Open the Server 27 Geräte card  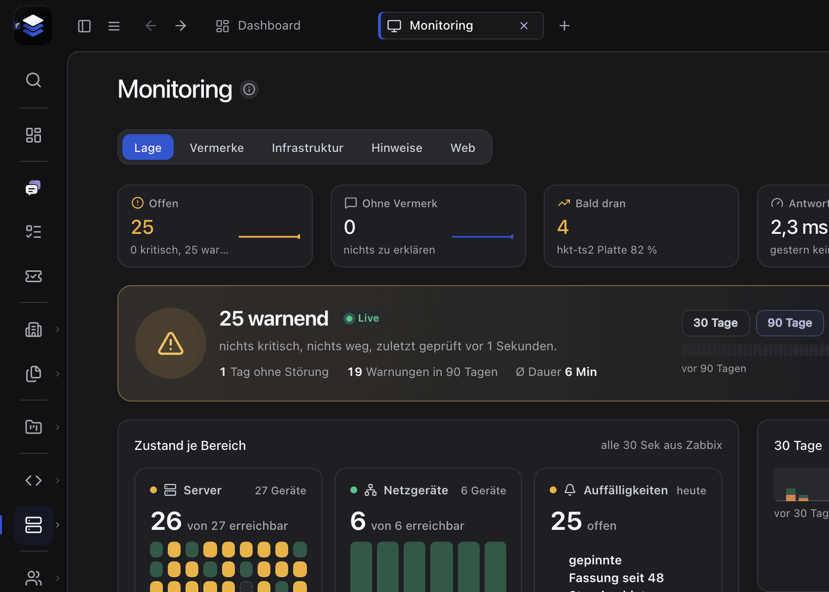(x=228, y=530)
